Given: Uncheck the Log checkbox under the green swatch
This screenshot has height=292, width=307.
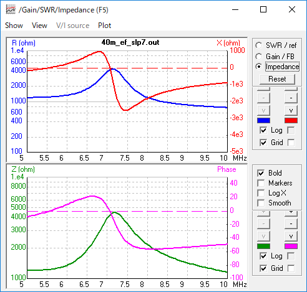Looking at the screenshot, I should (x=263, y=256).
